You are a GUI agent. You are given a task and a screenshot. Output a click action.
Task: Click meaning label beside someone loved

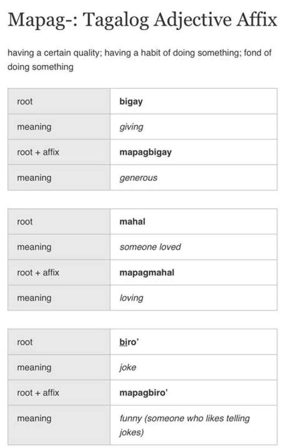coord(34,247)
